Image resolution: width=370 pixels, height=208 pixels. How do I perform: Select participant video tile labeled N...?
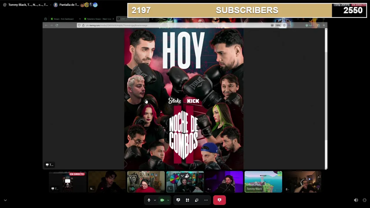click(107, 182)
